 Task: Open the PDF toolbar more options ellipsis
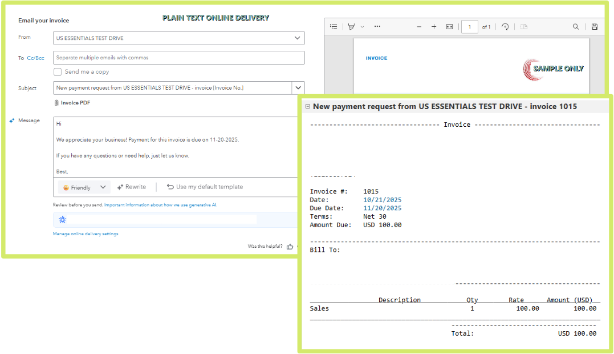click(x=377, y=27)
